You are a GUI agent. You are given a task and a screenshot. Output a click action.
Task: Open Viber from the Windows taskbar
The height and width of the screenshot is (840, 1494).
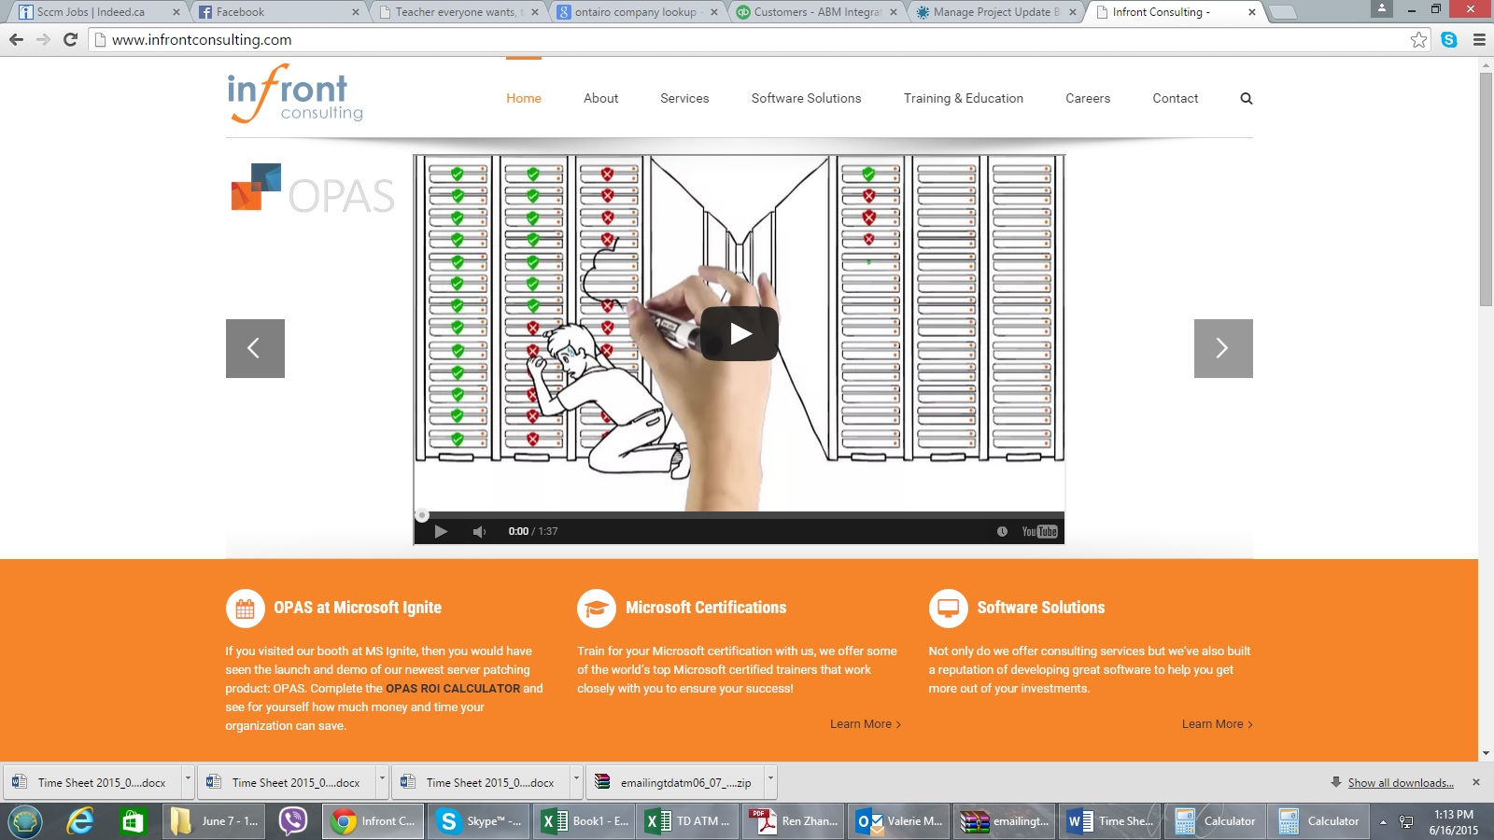[293, 821]
